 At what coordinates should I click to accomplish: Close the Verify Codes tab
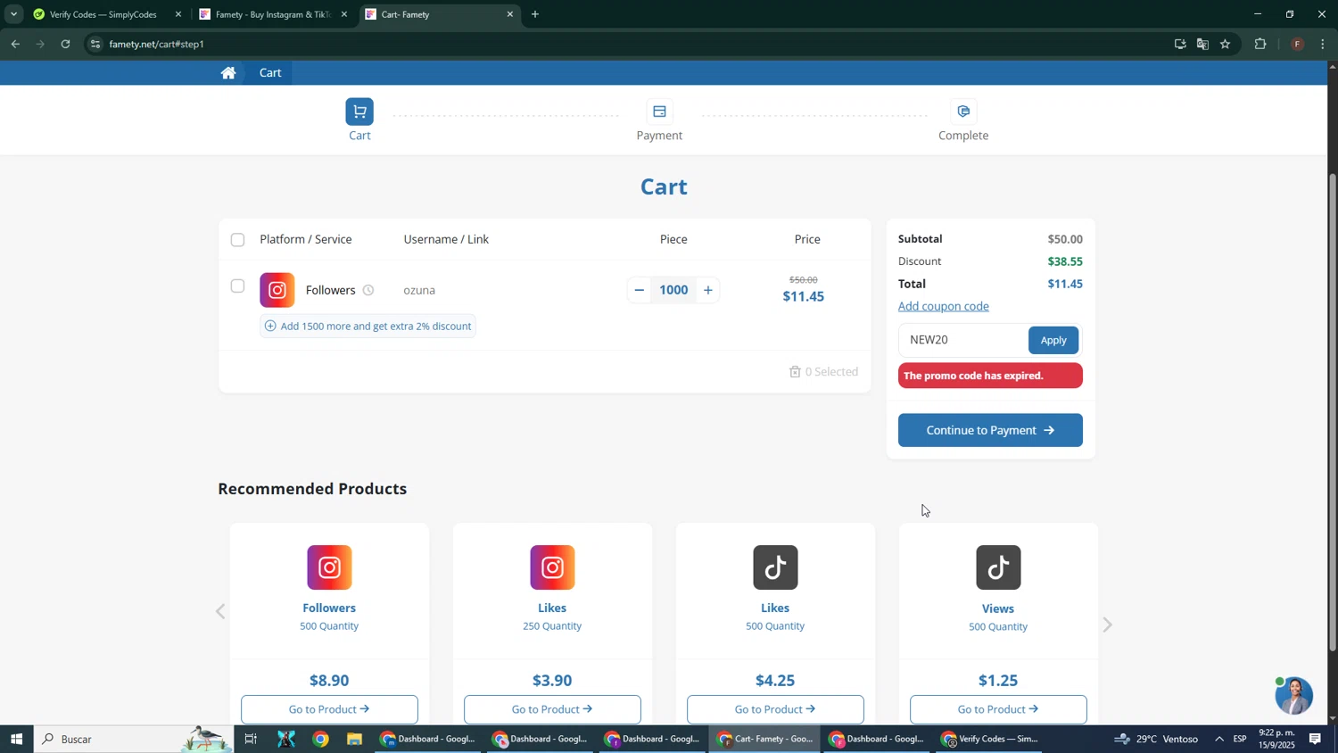tap(178, 14)
